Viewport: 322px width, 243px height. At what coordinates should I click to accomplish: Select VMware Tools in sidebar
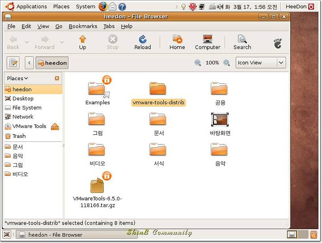tap(25, 126)
